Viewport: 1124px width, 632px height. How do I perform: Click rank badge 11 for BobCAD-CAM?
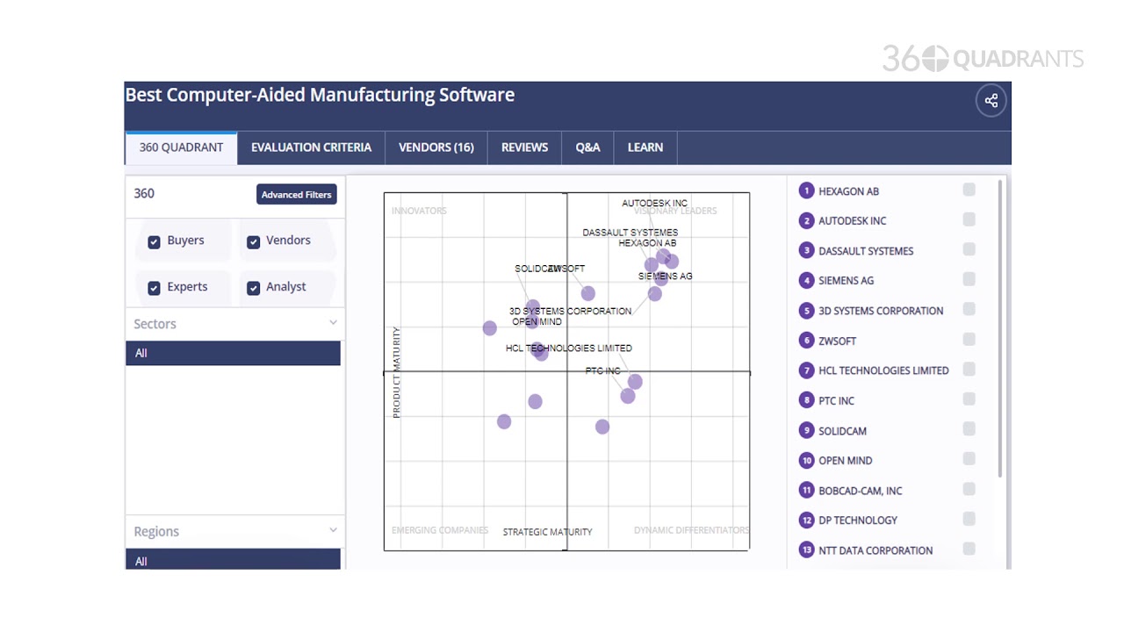[806, 490]
